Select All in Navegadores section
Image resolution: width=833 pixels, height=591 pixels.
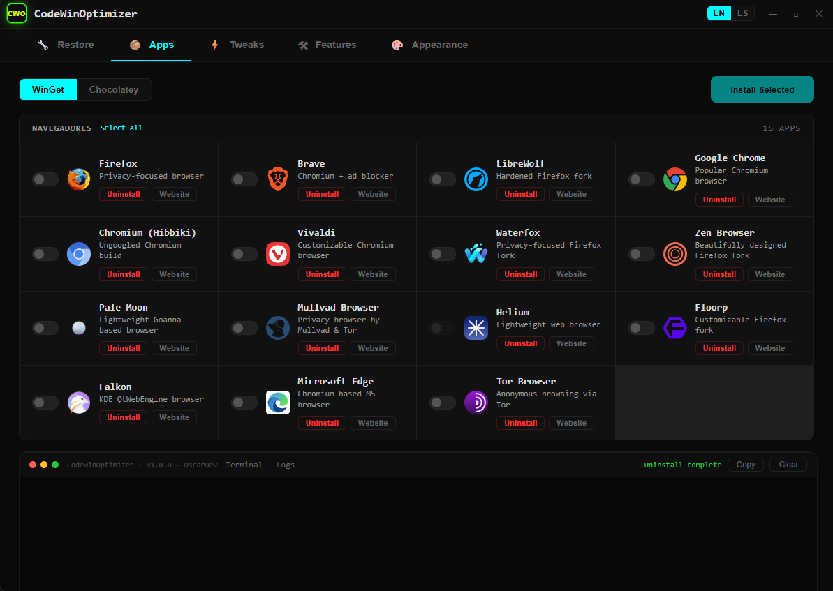pyautogui.click(x=121, y=128)
